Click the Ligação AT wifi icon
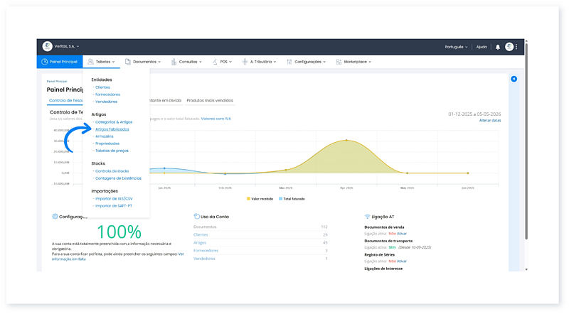The width and height of the screenshot is (569, 314). click(367, 217)
